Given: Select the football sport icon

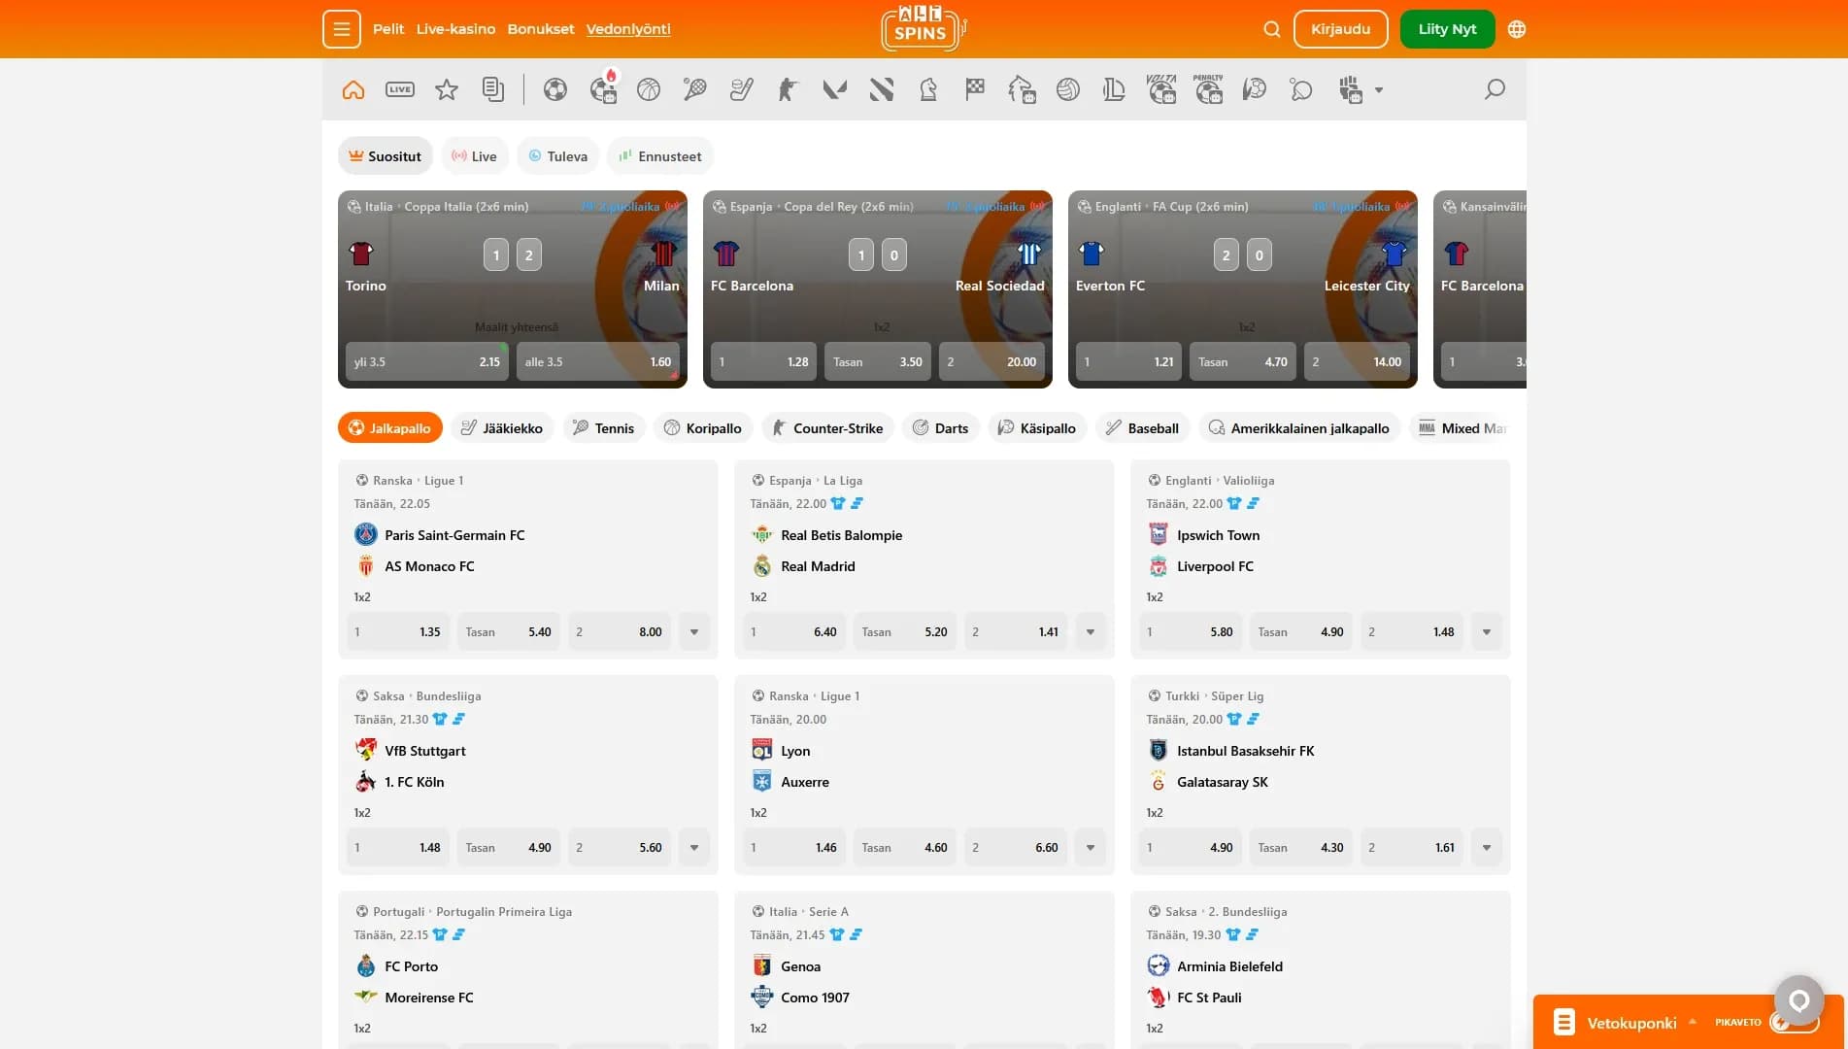Looking at the screenshot, I should tap(555, 90).
